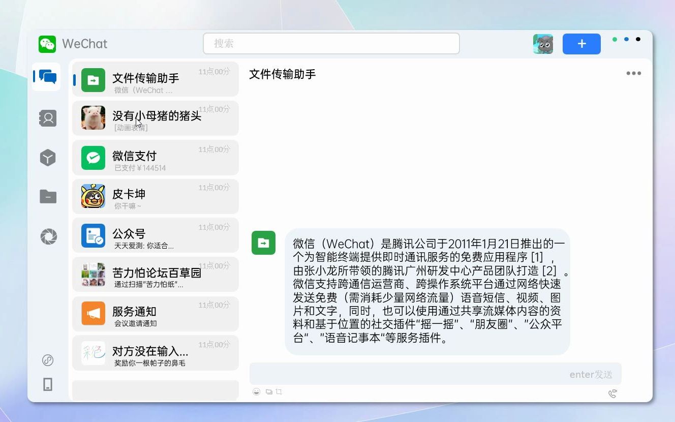Click the preview text 会议邀请通知
The height and width of the screenshot is (422, 675).
coord(135,323)
